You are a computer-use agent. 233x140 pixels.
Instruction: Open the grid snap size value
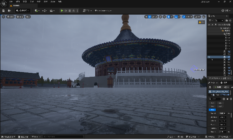tap(172, 17)
